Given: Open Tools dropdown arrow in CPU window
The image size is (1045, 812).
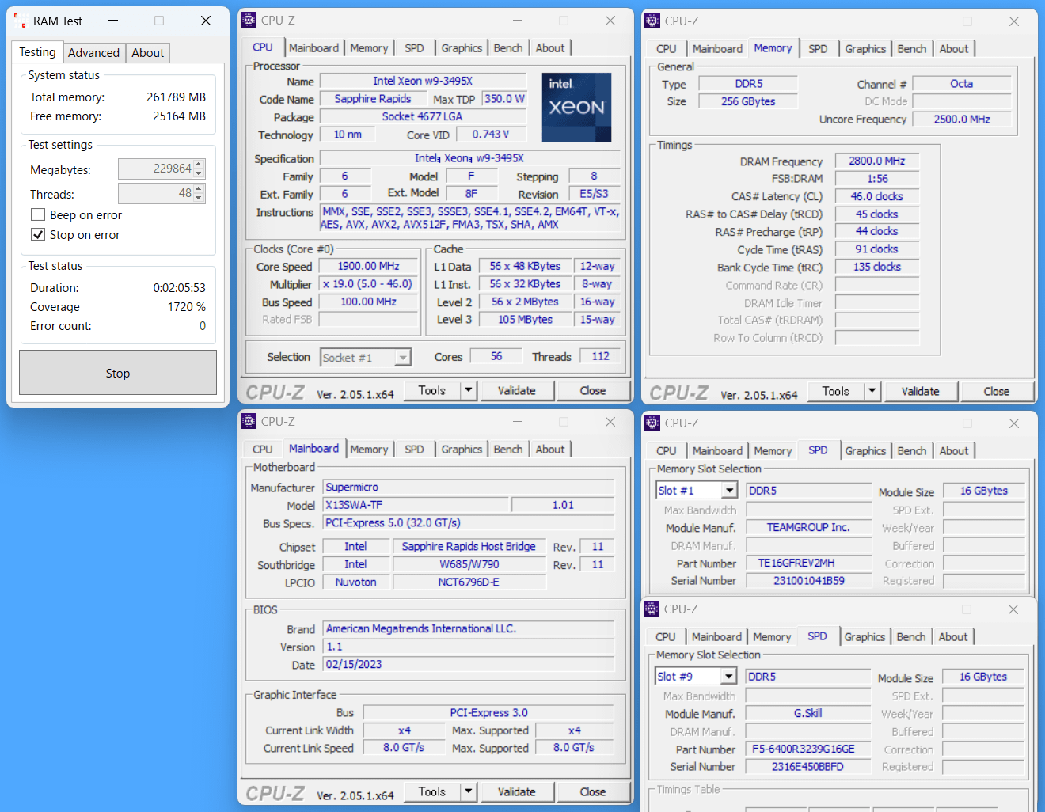Looking at the screenshot, I should click(x=468, y=390).
